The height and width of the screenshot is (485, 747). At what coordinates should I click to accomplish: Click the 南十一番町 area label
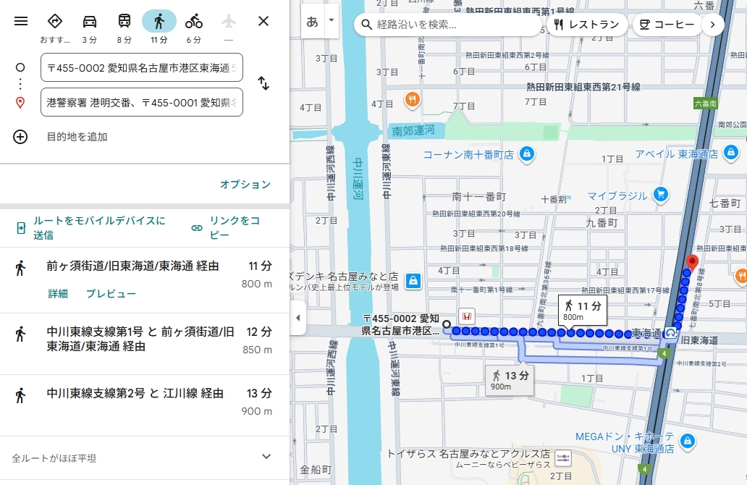478,197
